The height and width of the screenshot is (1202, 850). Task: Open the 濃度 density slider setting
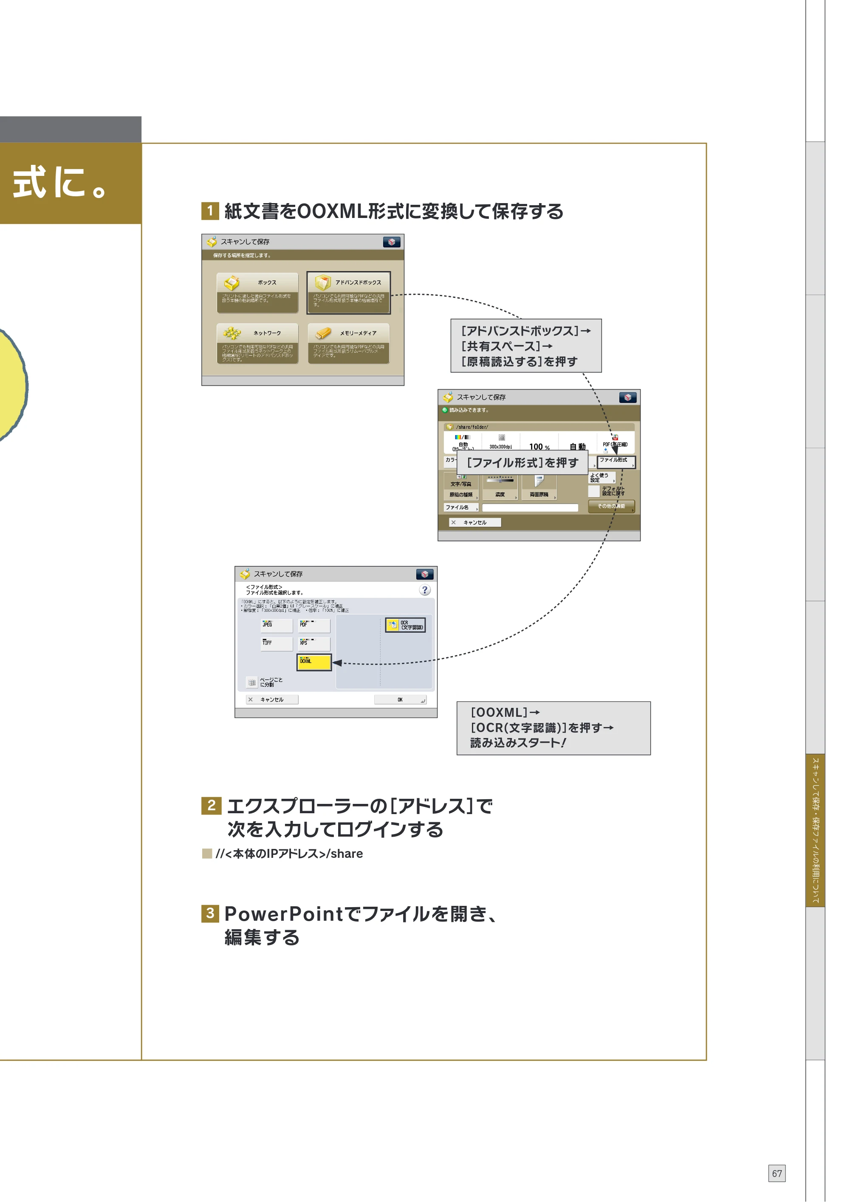(500, 487)
